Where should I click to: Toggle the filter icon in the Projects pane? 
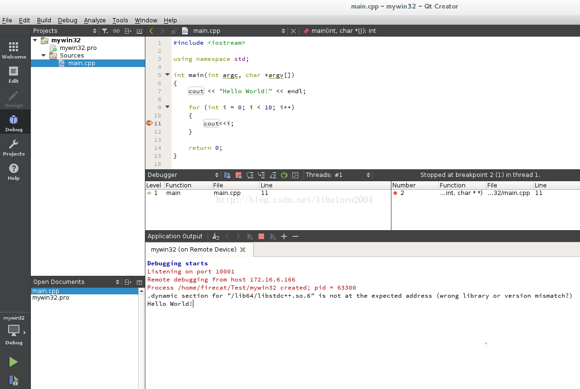105,30
